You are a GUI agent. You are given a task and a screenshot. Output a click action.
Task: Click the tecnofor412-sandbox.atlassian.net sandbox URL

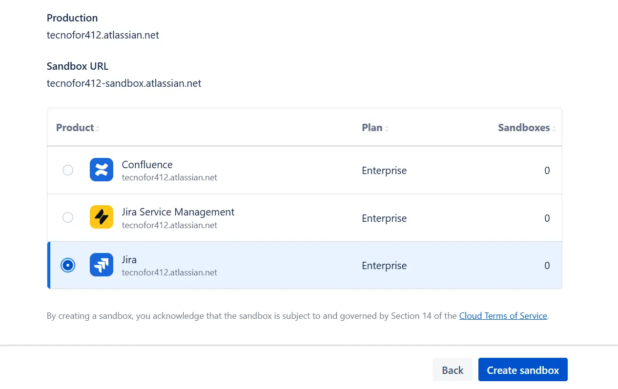pyautogui.click(x=124, y=83)
